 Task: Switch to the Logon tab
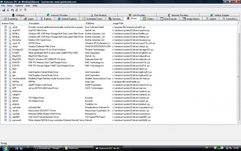(29, 19)
